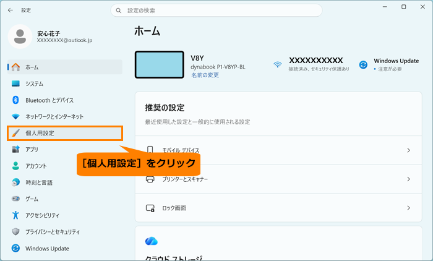Image resolution: width=433 pixels, height=261 pixels.
Task: Click the 個人用設定 paintbrush icon
Action: tap(15, 133)
